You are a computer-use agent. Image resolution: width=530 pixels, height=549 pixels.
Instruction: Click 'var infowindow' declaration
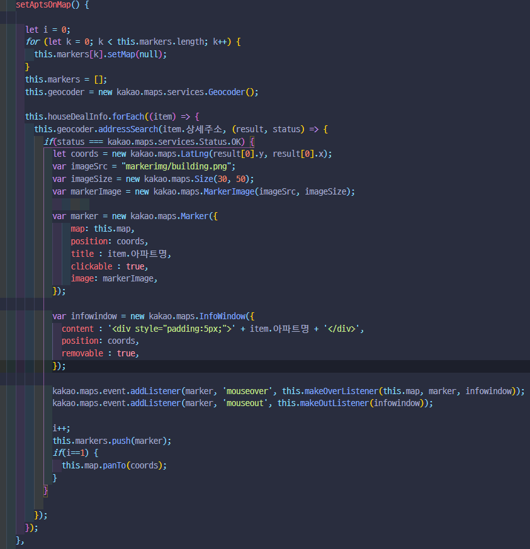tap(84, 316)
